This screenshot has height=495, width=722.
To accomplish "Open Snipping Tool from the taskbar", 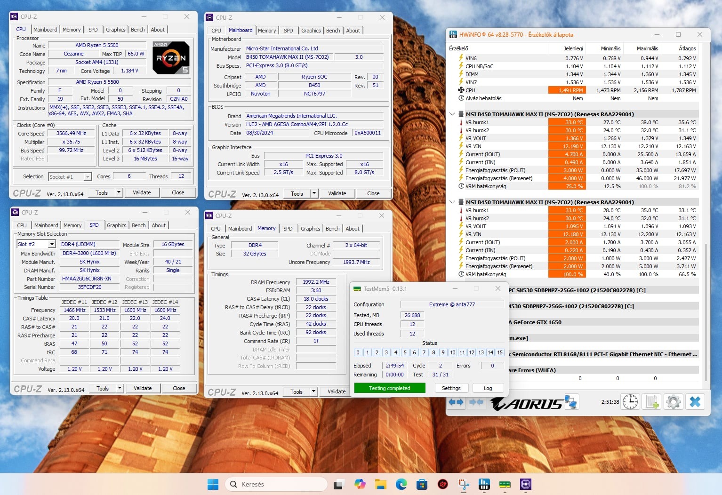I will (464, 484).
